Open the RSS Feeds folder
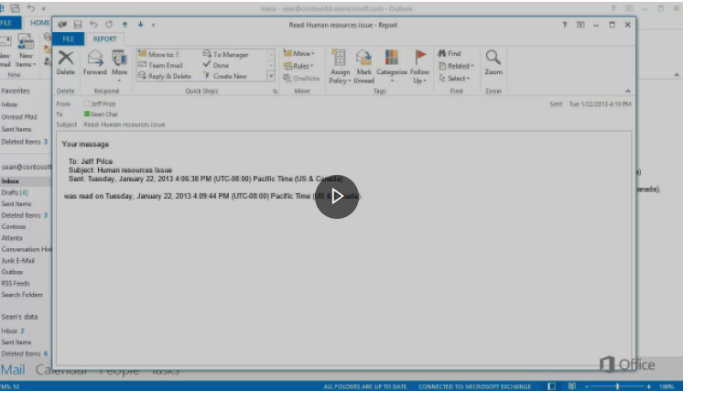Screen dimensions: 726x402 (16, 283)
